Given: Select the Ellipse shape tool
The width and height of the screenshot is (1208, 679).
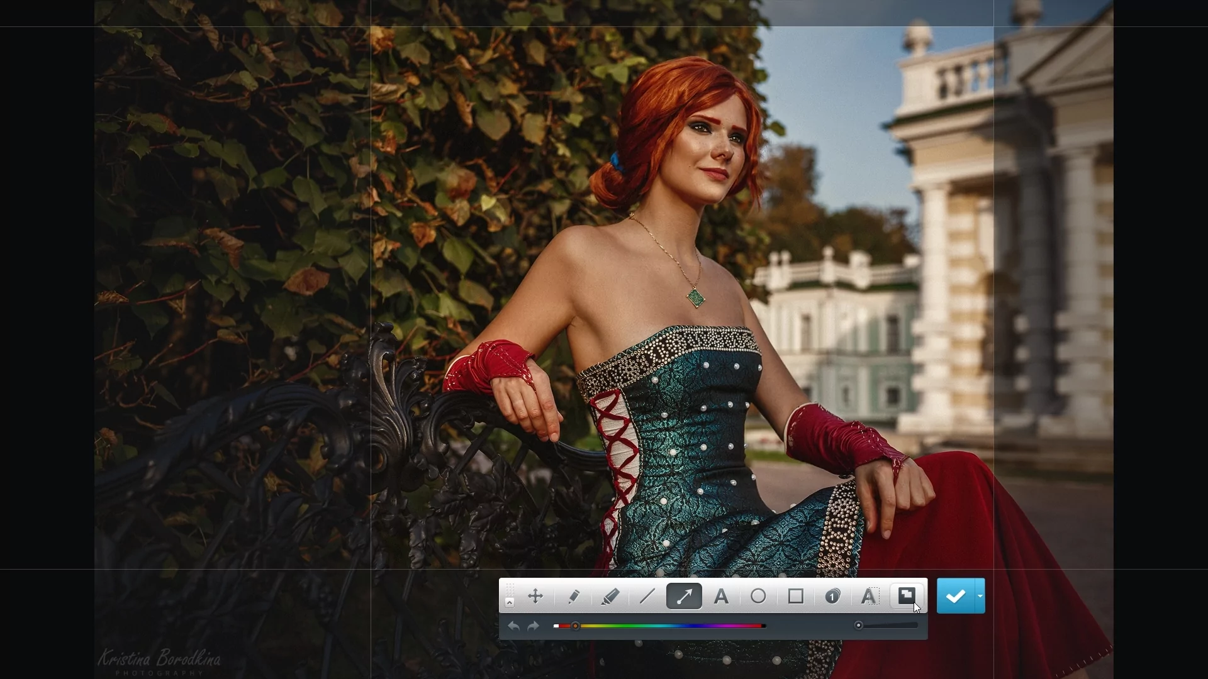Looking at the screenshot, I should click(758, 596).
